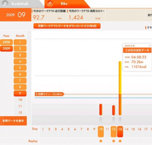Click the orange bar for day 10
This screenshot has height=145, width=152.
101,110
